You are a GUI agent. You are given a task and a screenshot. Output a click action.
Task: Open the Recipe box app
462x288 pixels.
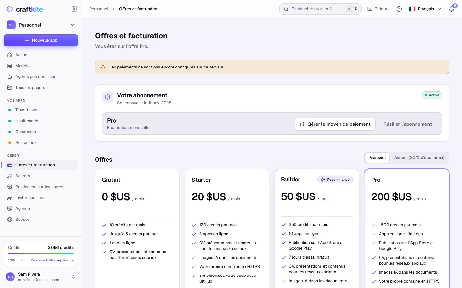point(41,143)
